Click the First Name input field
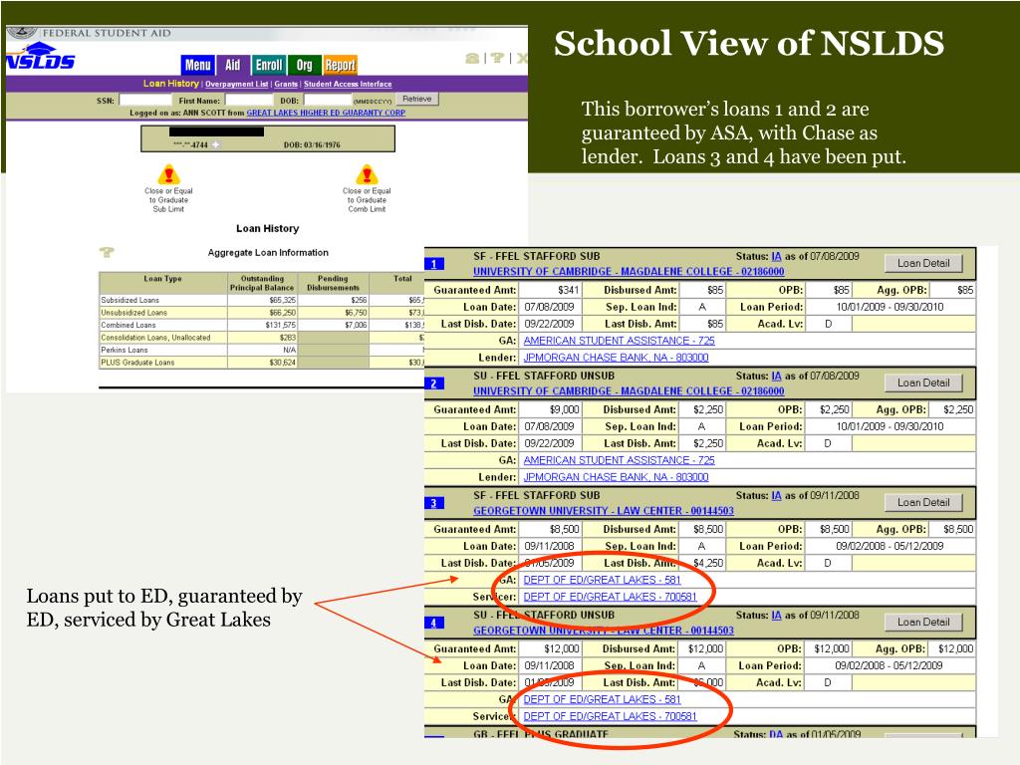This screenshot has height=765, width=1020. coord(249,100)
